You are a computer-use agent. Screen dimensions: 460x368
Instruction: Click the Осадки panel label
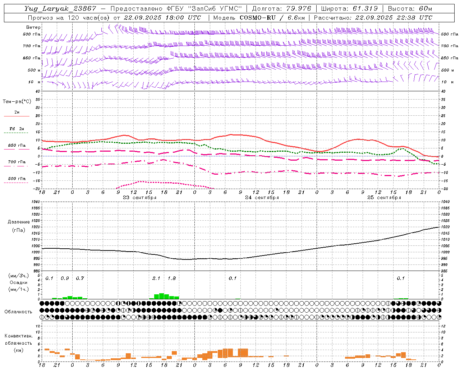coord(19,283)
